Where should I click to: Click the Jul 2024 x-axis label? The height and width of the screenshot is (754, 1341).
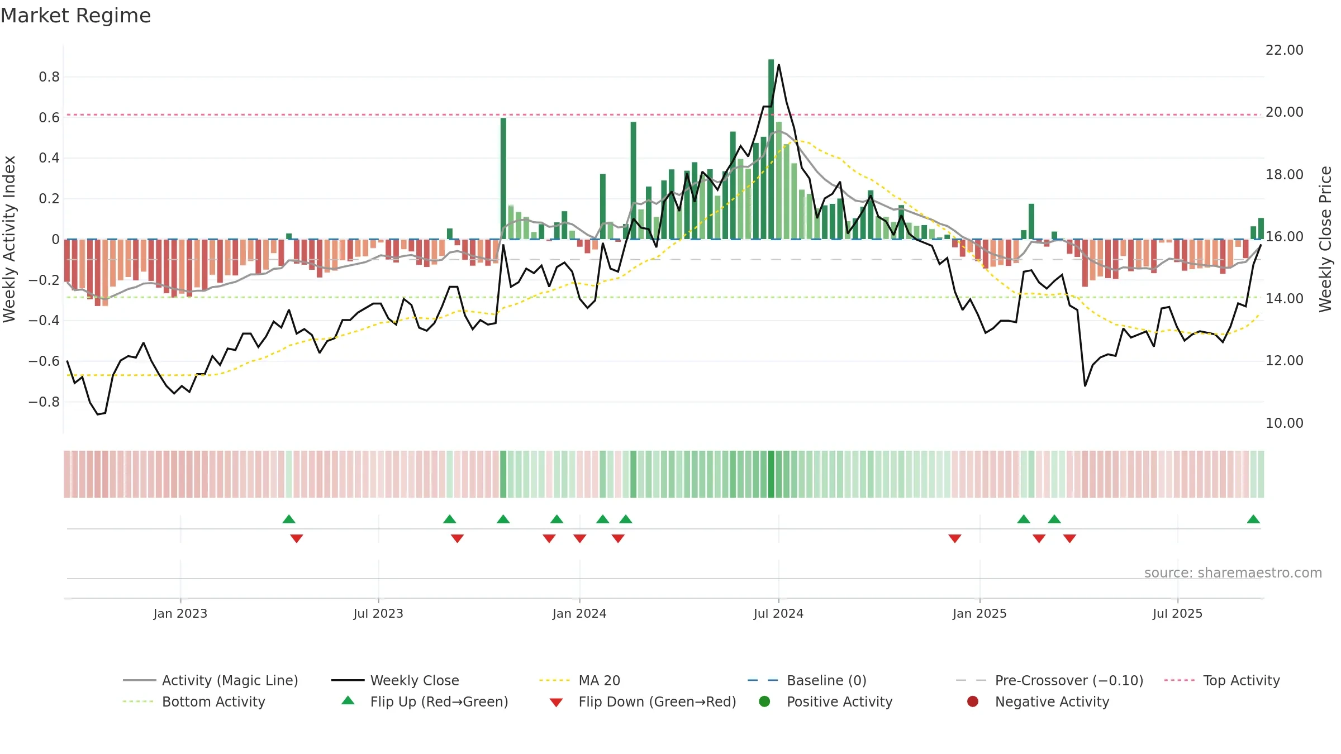[x=778, y=613]
